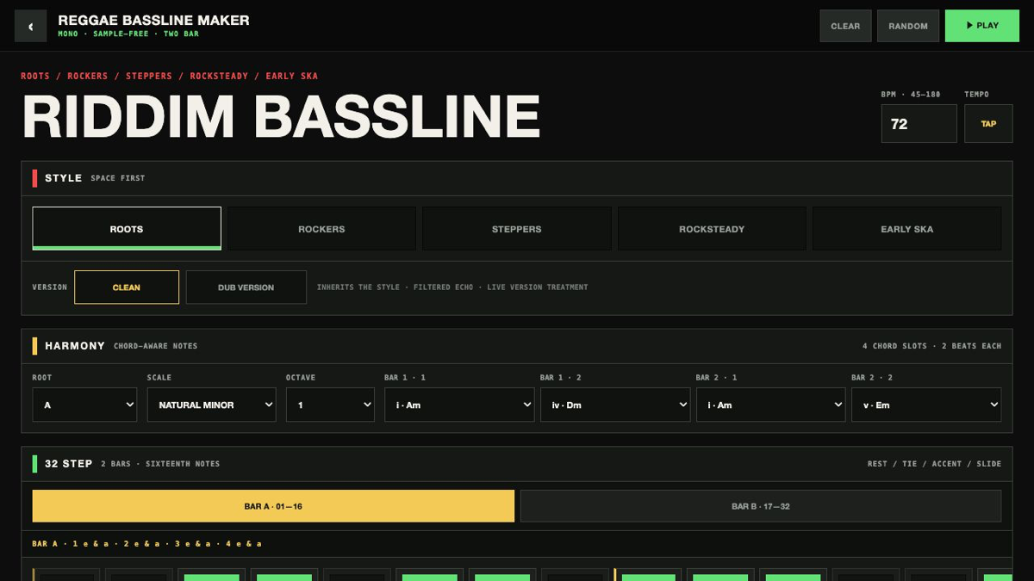Change the Bar 1 · 1 chord
The width and height of the screenshot is (1034, 581).
pos(459,405)
